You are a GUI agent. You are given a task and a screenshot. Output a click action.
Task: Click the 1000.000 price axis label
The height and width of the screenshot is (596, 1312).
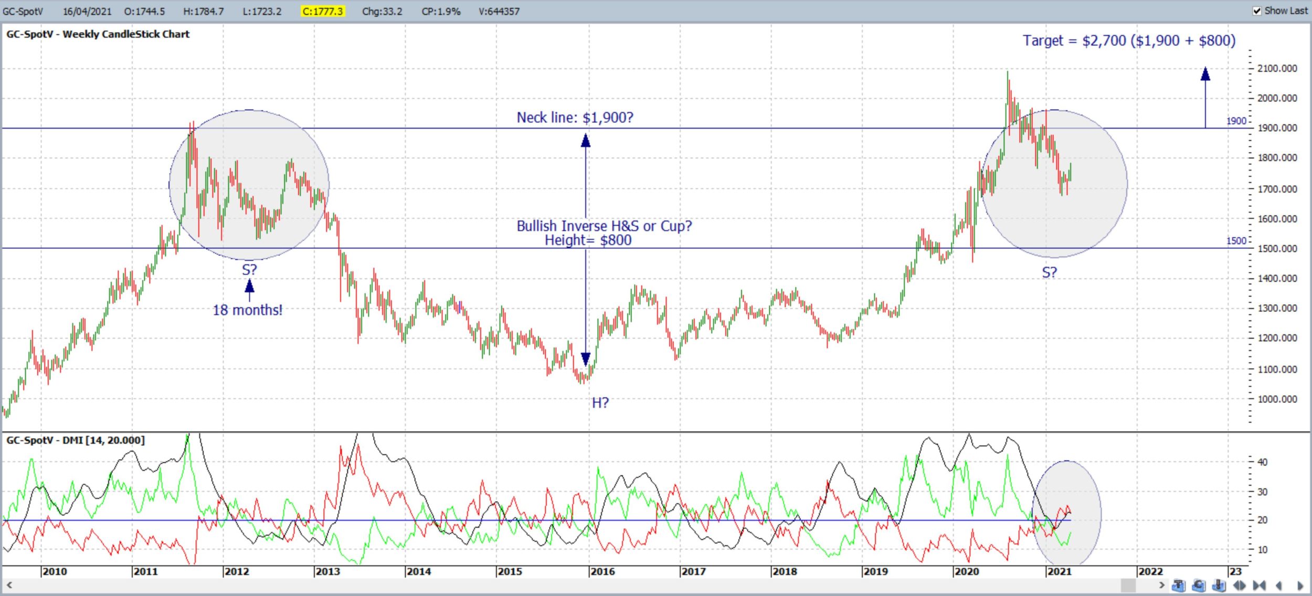click(1277, 399)
